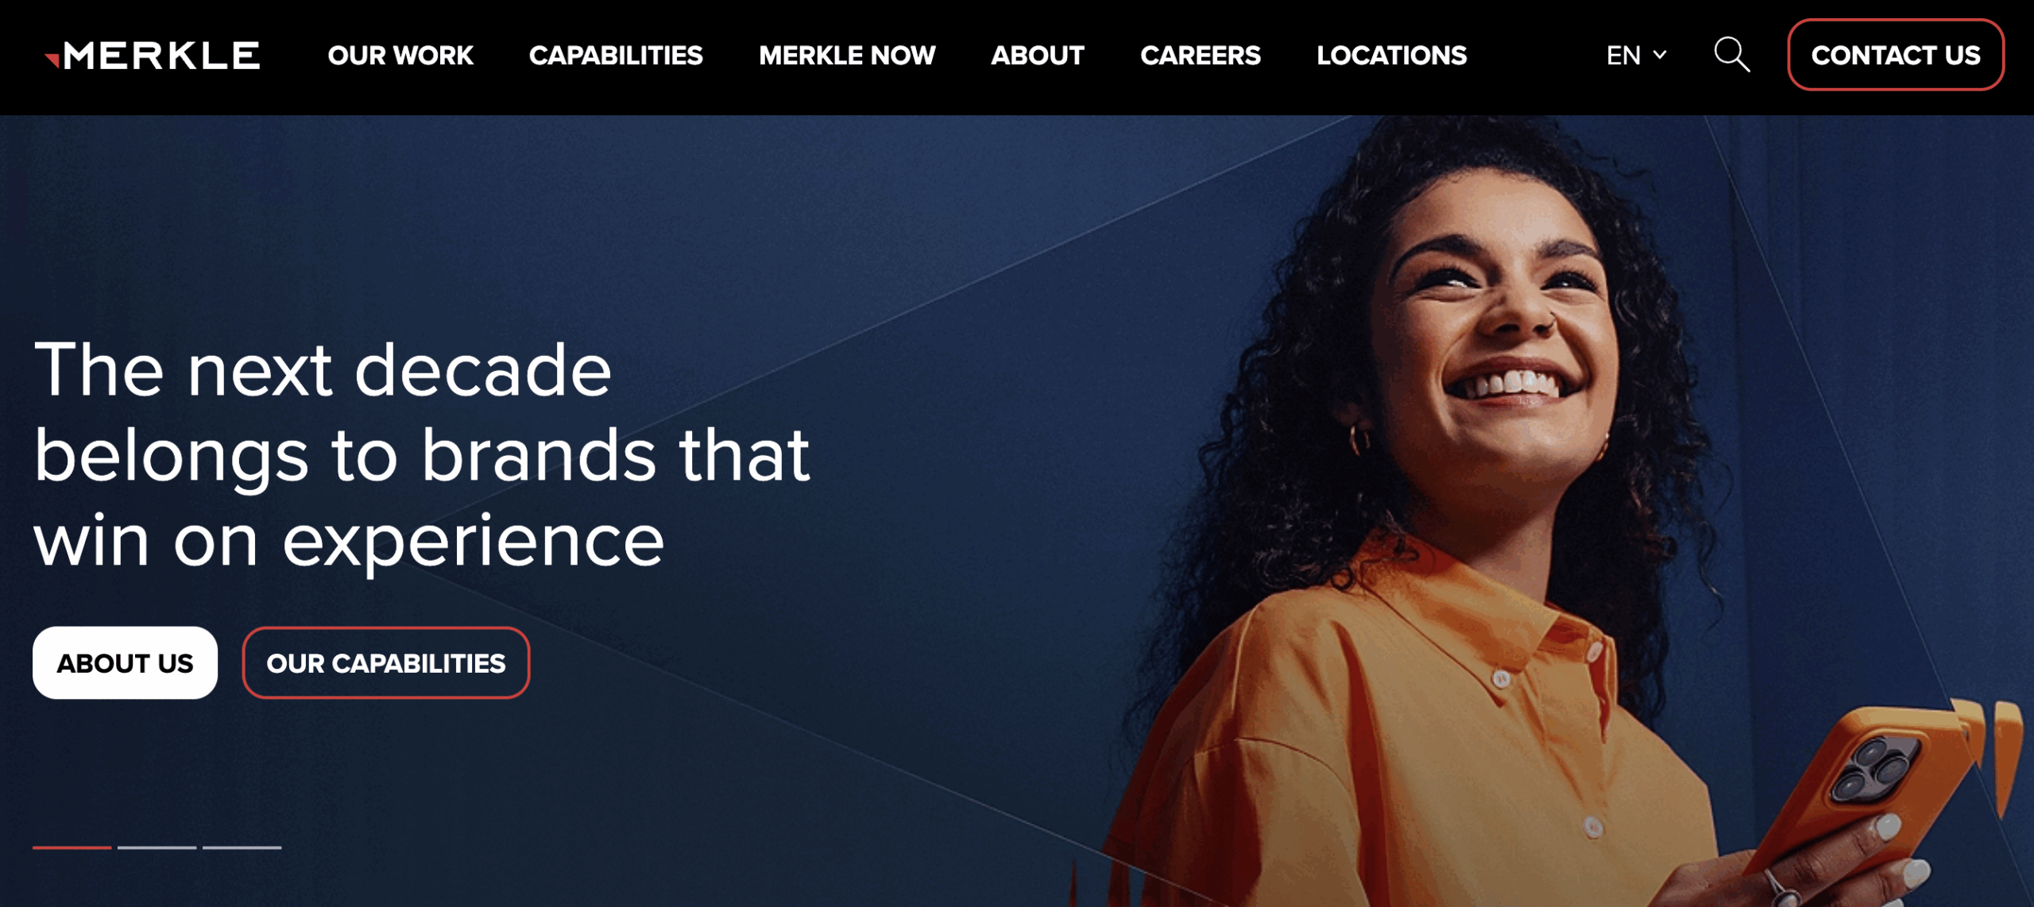The width and height of the screenshot is (2034, 907).
Task: Go home via the Merkle logo
Action: click(x=153, y=56)
